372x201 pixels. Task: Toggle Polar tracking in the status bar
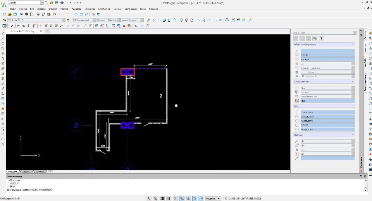pos(175,198)
